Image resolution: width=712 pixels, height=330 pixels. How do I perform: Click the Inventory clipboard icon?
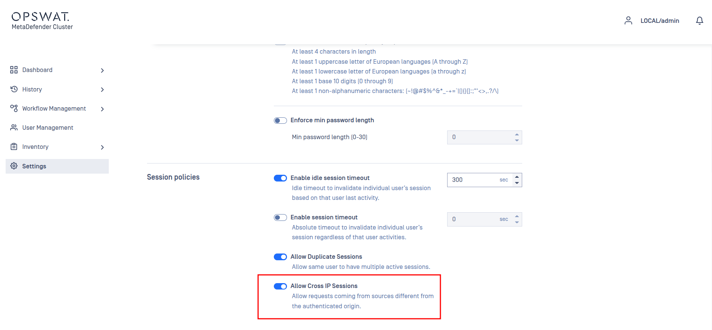[x=14, y=147]
